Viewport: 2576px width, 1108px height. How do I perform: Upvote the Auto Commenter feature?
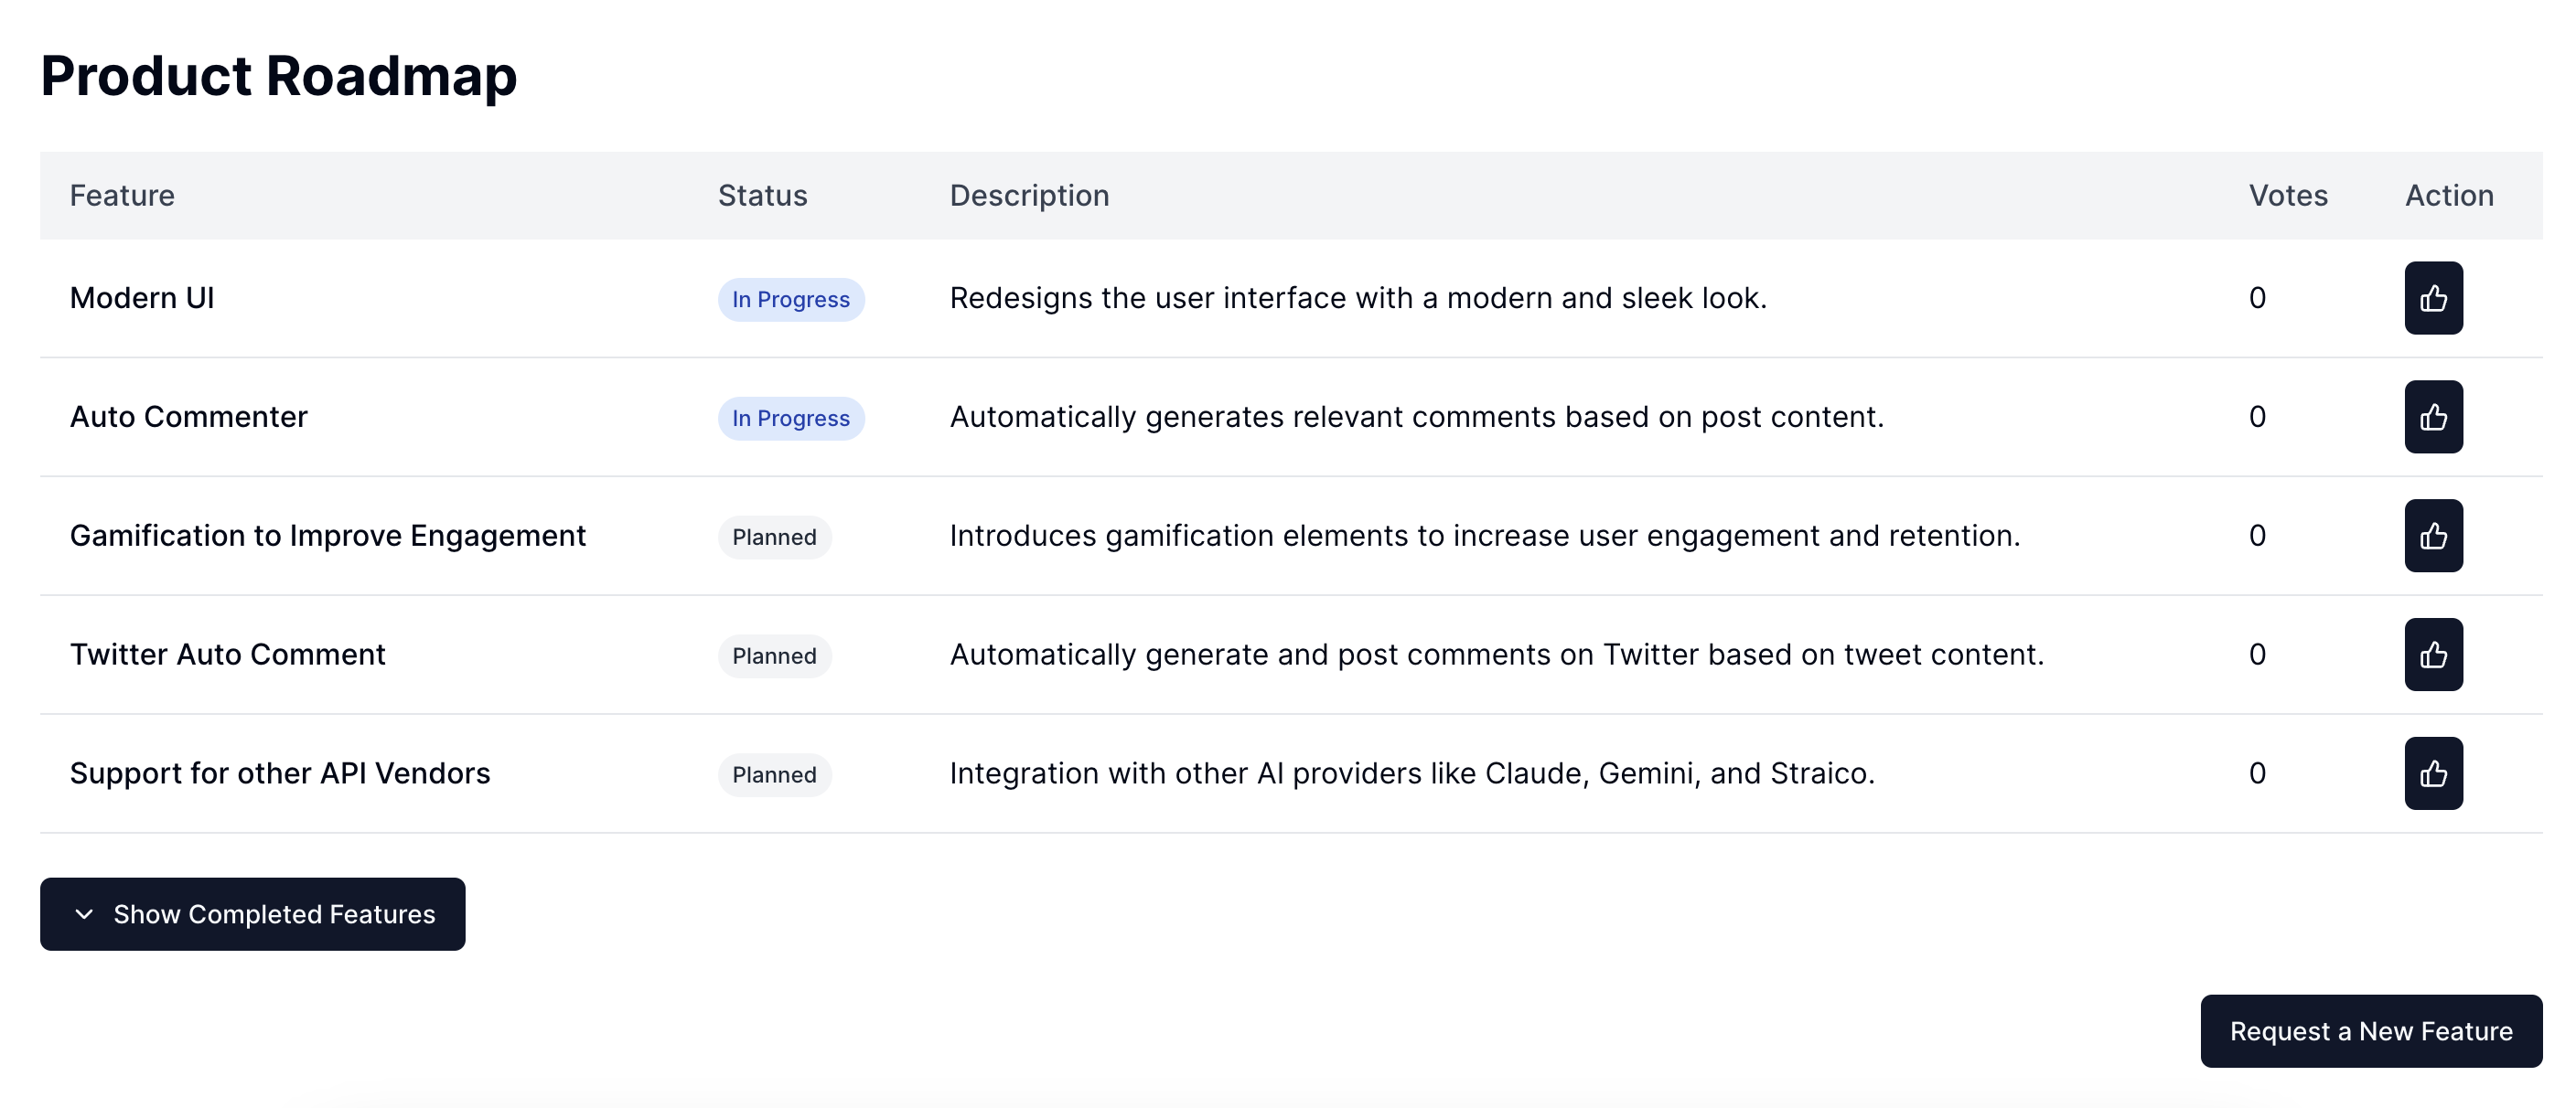pyautogui.click(x=2433, y=417)
